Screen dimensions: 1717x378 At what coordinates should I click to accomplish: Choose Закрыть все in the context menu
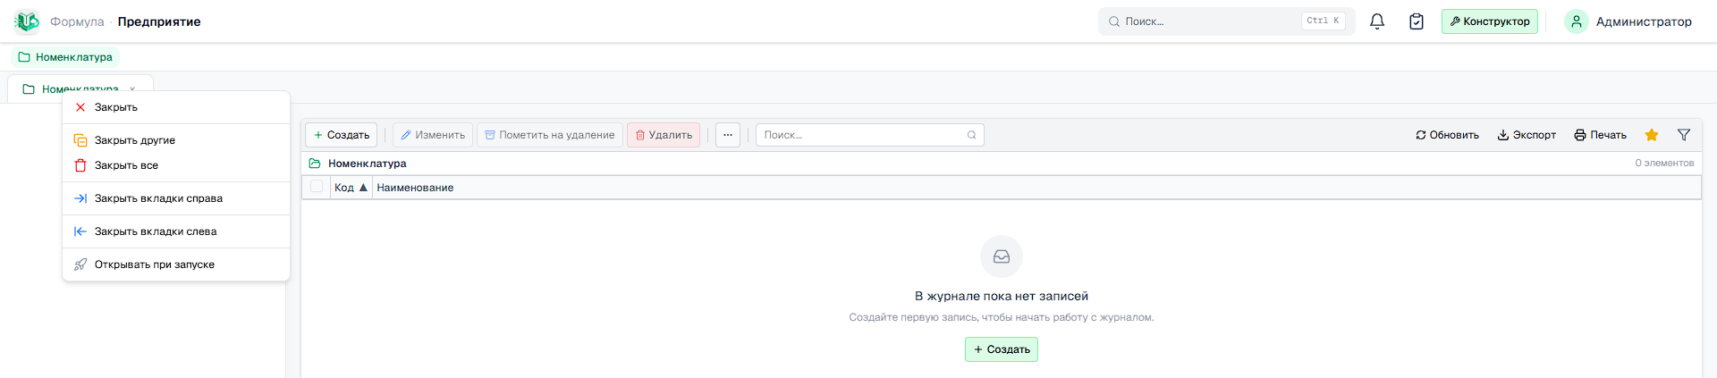[176, 165]
